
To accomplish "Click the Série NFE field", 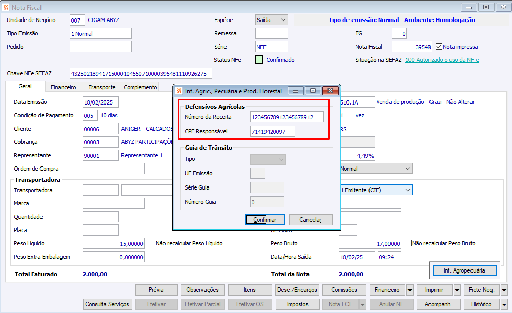I will [x=271, y=47].
